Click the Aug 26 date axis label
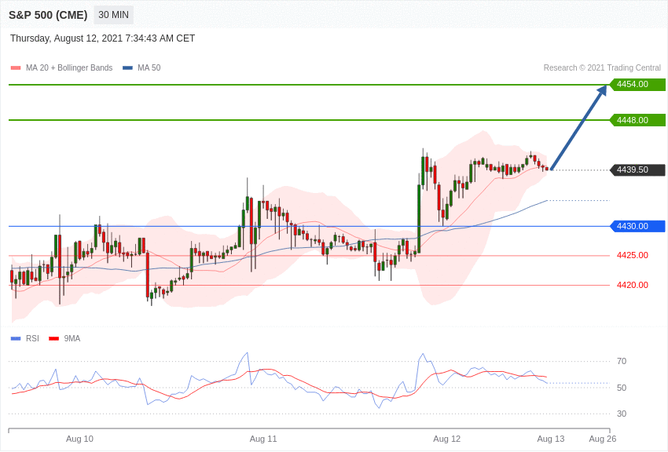This screenshot has height=452, width=668. point(603,439)
